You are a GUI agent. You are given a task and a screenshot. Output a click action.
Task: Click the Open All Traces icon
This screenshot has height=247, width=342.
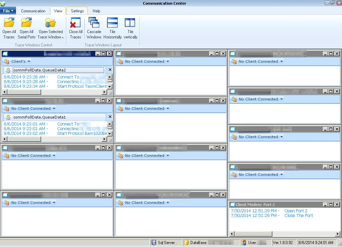coord(9,23)
